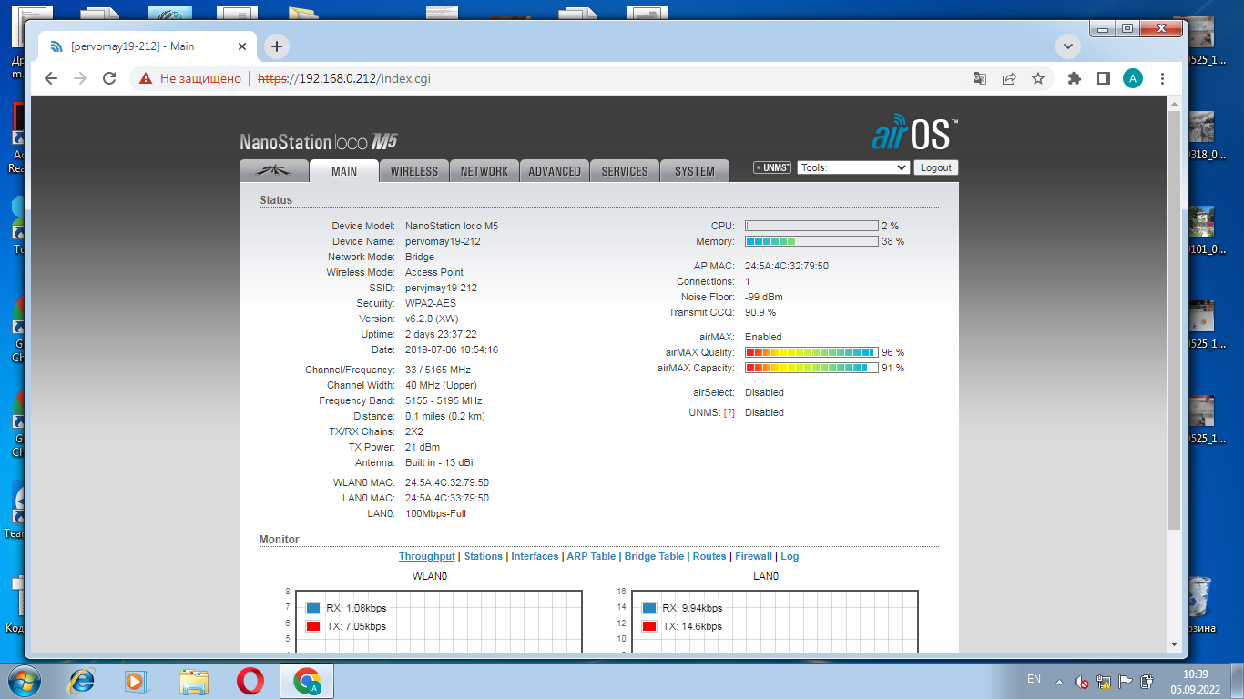The height and width of the screenshot is (699, 1244).
Task: Switch to the SYSTEM tab
Action: click(695, 171)
